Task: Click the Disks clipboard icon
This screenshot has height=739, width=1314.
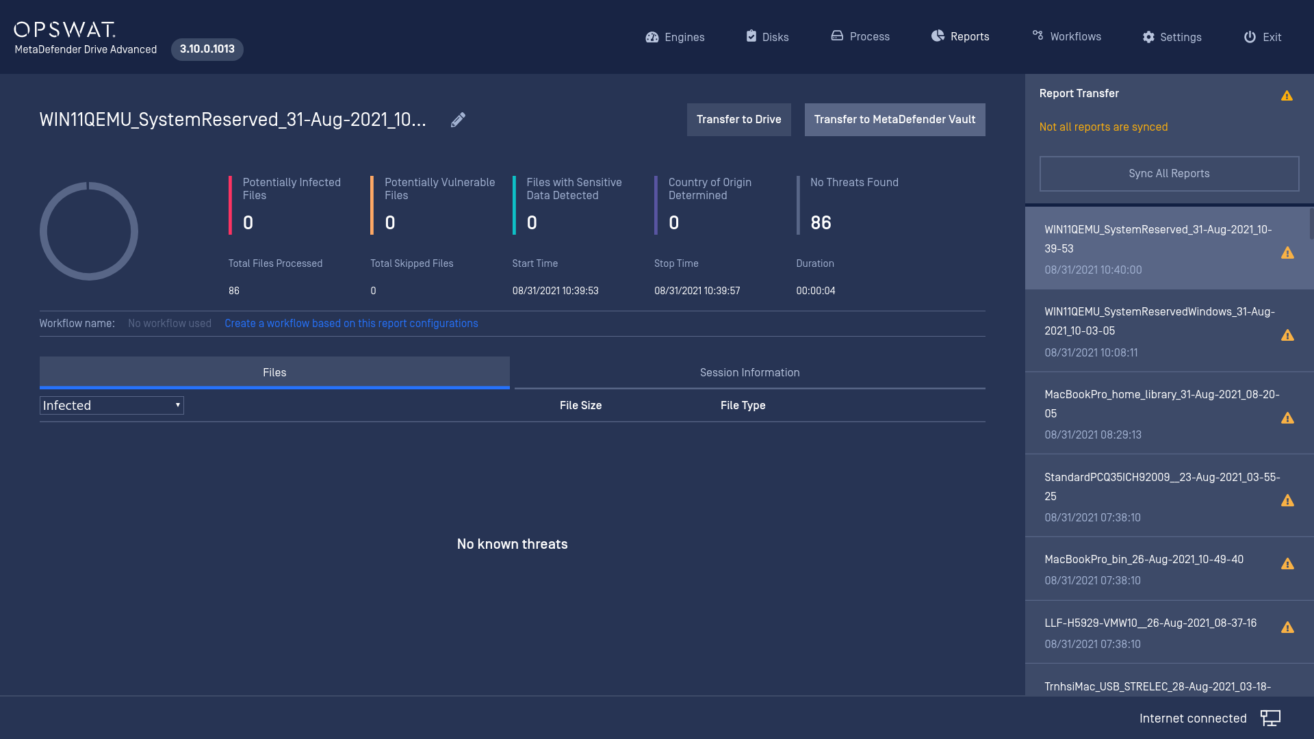Action: pos(751,36)
